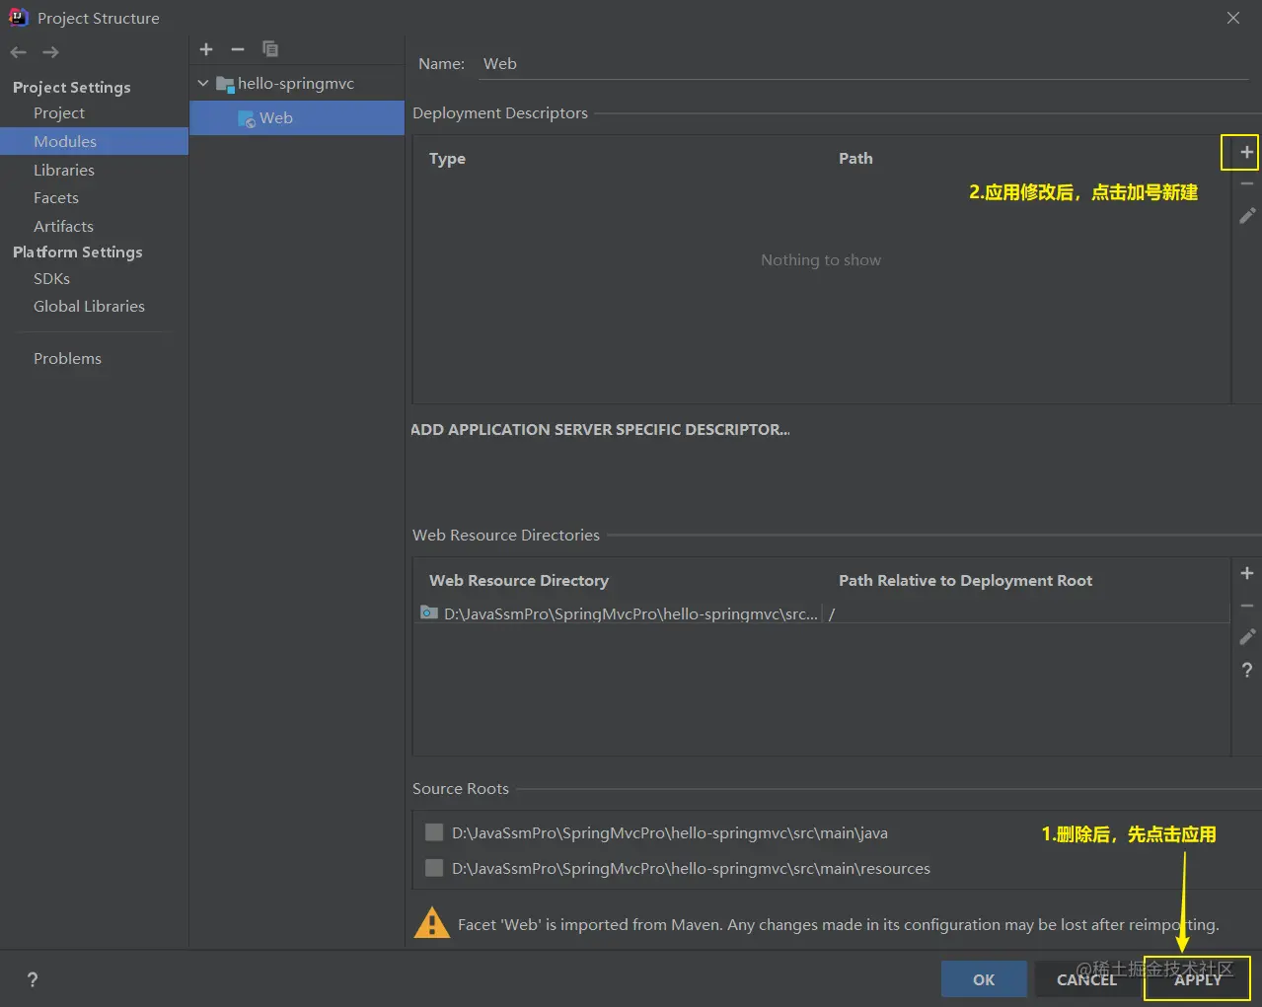Toggle the src\main\resources source root checkbox
The width and height of the screenshot is (1262, 1007).
point(434,868)
